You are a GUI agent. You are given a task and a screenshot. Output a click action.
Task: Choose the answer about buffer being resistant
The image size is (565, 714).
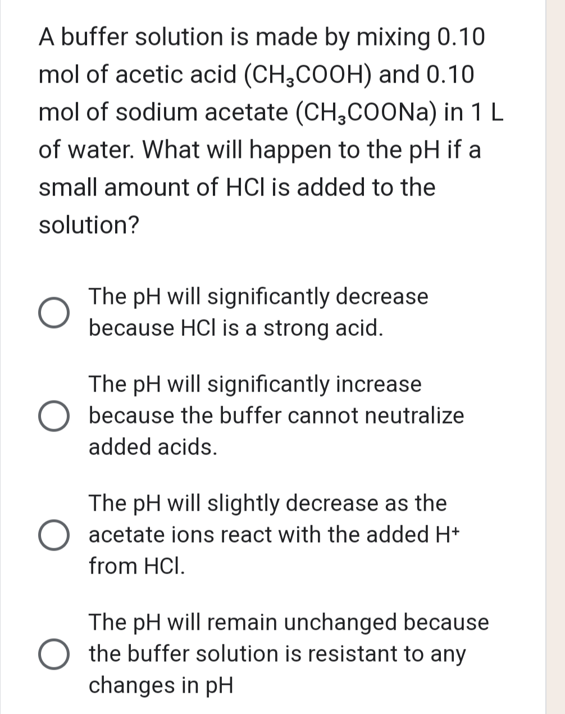click(x=54, y=653)
